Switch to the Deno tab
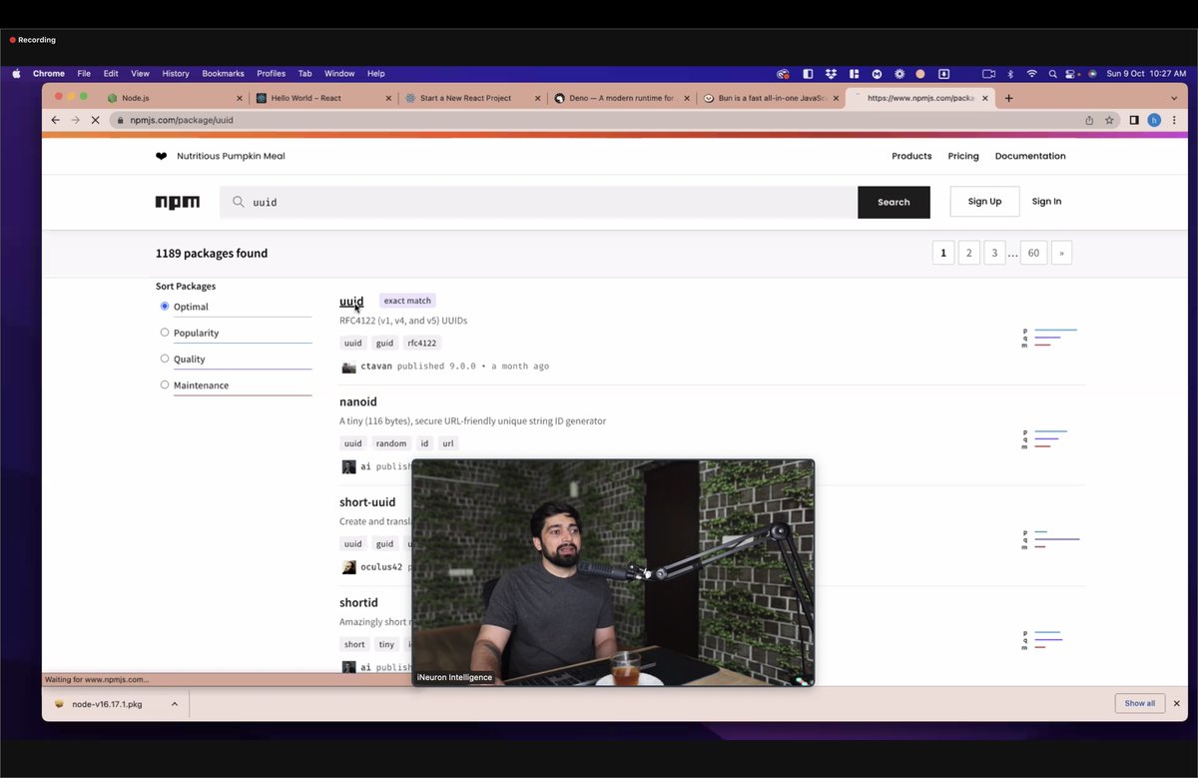The image size is (1198, 778). (621, 98)
